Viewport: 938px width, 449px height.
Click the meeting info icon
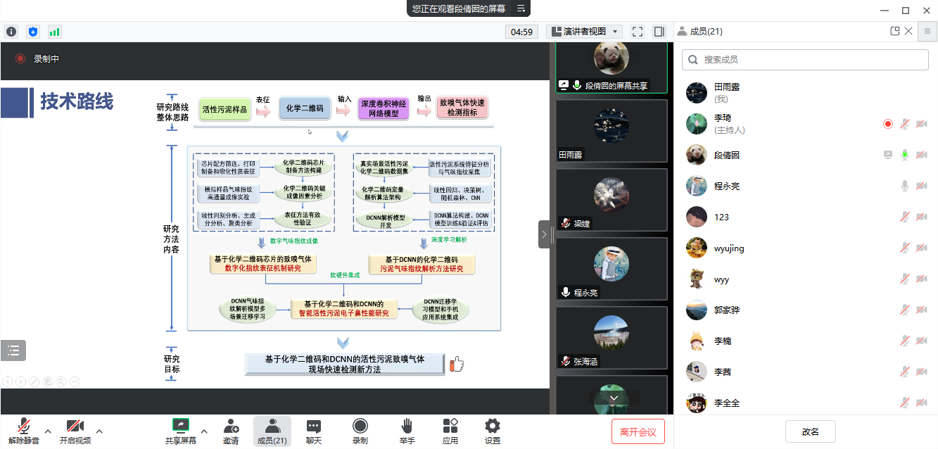coord(11,32)
